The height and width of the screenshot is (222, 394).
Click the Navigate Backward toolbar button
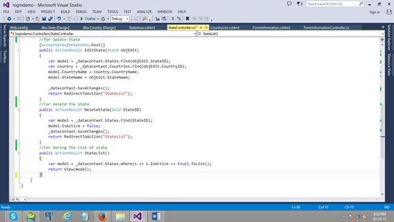point(9,19)
